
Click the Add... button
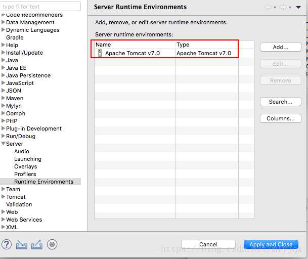click(281, 47)
